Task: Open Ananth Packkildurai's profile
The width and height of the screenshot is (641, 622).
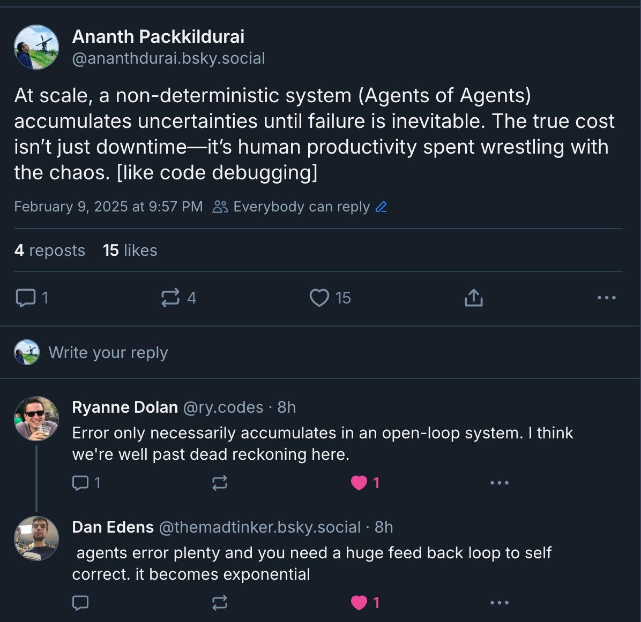Action: [x=158, y=36]
